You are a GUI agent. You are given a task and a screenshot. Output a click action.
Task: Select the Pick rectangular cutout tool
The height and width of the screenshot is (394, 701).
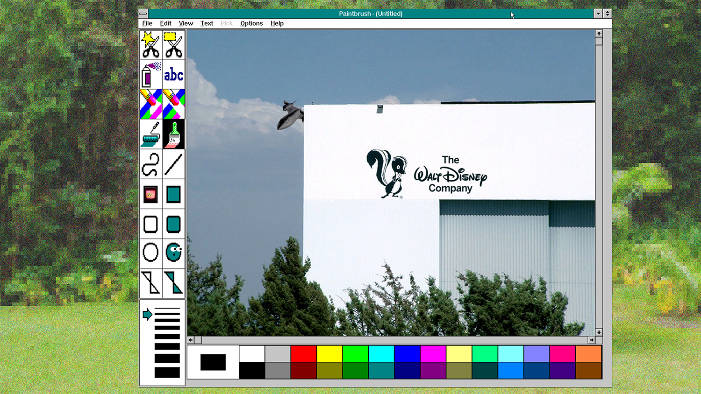pos(174,44)
